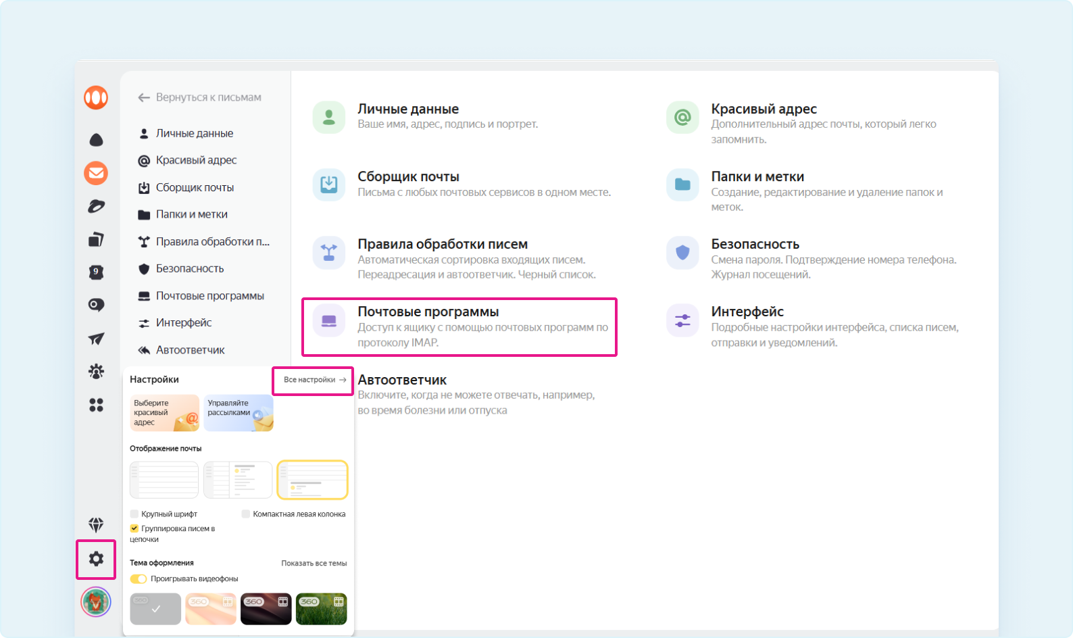Go back via Вернуться к письмам
The width and height of the screenshot is (1073, 638).
point(200,97)
